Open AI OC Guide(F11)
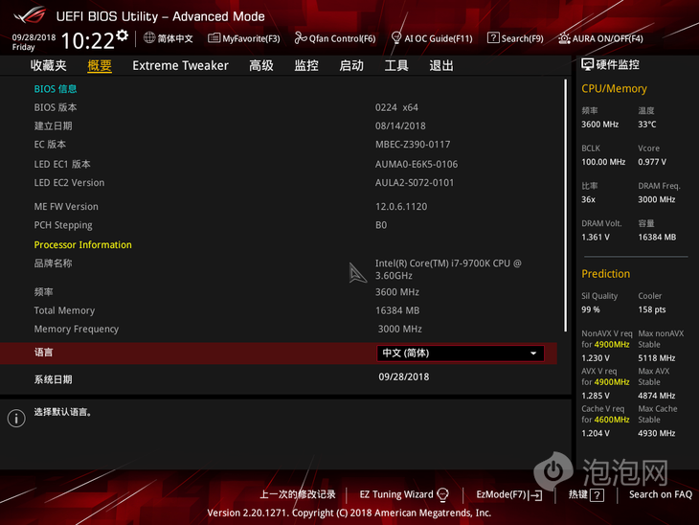 click(432, 38)
